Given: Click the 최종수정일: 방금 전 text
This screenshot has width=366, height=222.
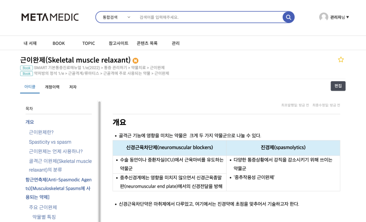Looking at the screenshot, I should pyautogui.click(x=326, y=105).
